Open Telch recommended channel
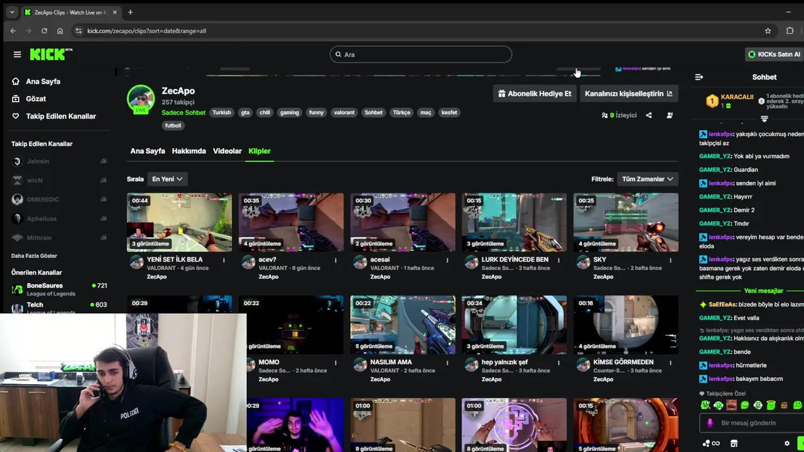Screen dimensions: 804x452 pos(60,306)
